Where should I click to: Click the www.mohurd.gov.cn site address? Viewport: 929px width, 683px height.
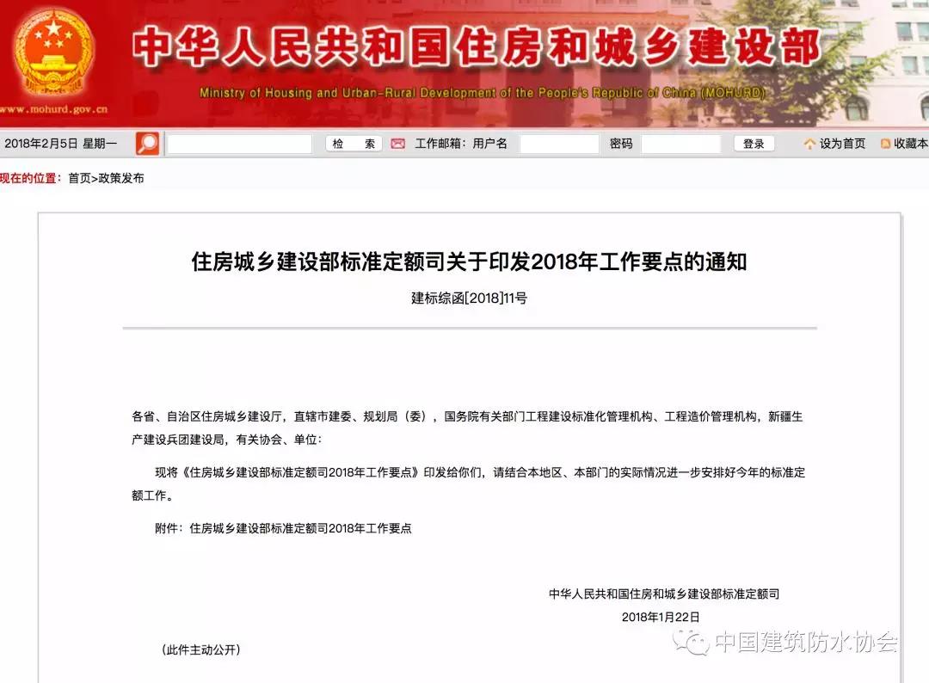pos(53,110)
